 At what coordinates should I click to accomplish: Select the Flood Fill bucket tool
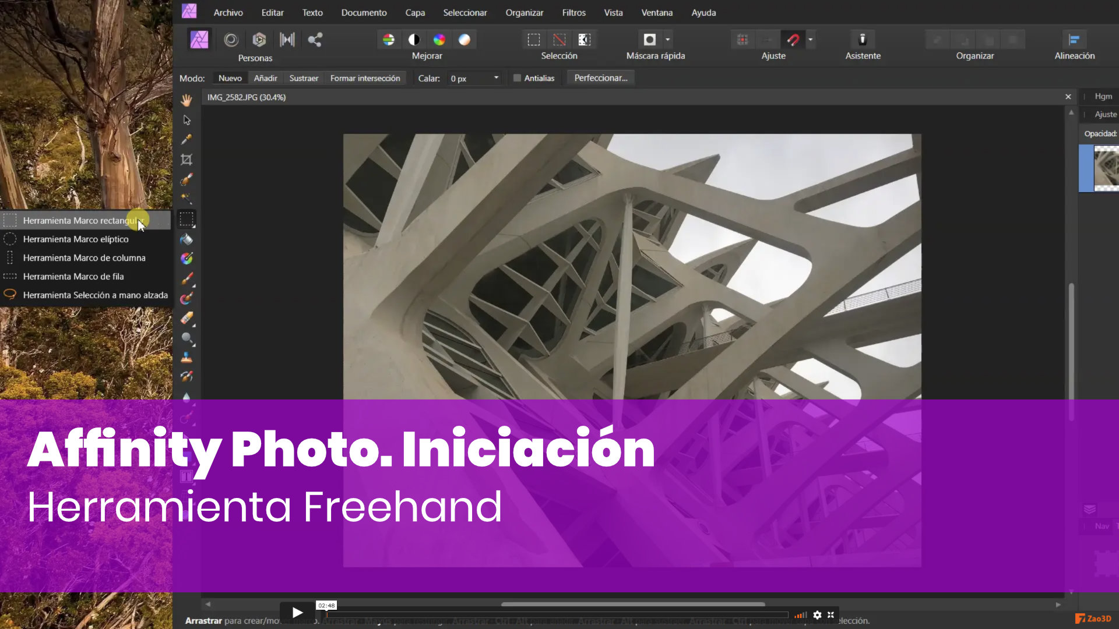(186, 239)
